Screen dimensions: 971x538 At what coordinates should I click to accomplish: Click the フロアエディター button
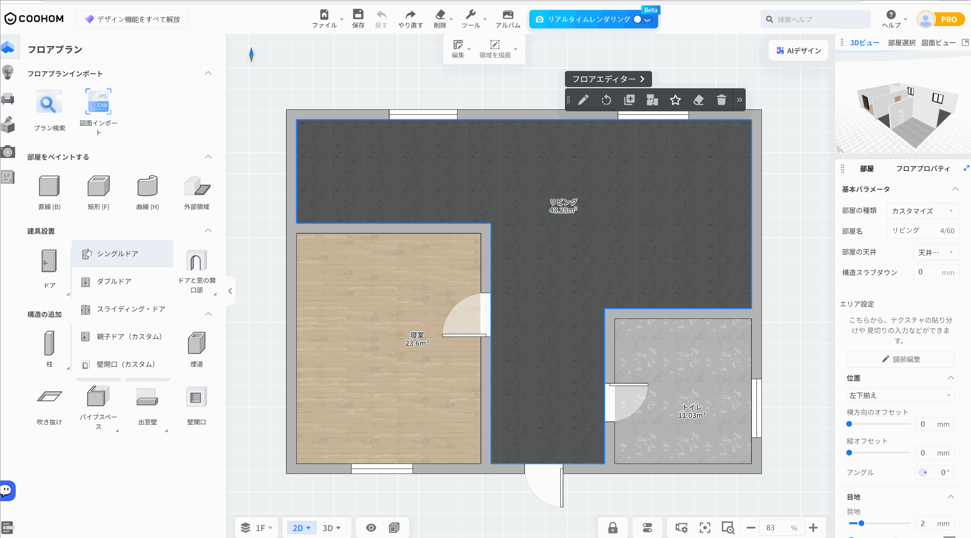pos(608,79)
